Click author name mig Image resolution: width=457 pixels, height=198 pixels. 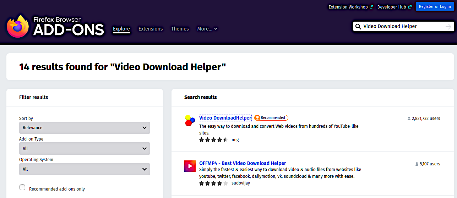(235, 140)
